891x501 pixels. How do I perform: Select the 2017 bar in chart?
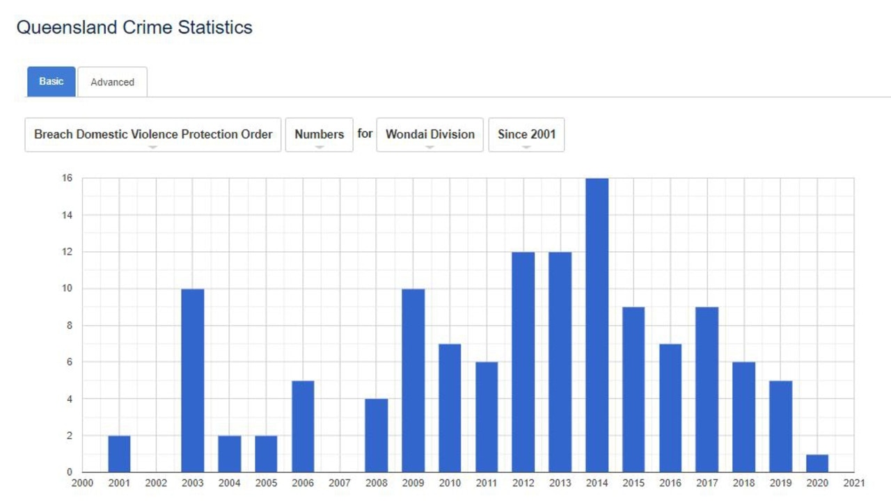click(x=707, y=390)
